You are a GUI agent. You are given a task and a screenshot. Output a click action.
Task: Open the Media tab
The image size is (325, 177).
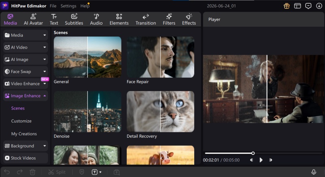click(11, 19)
